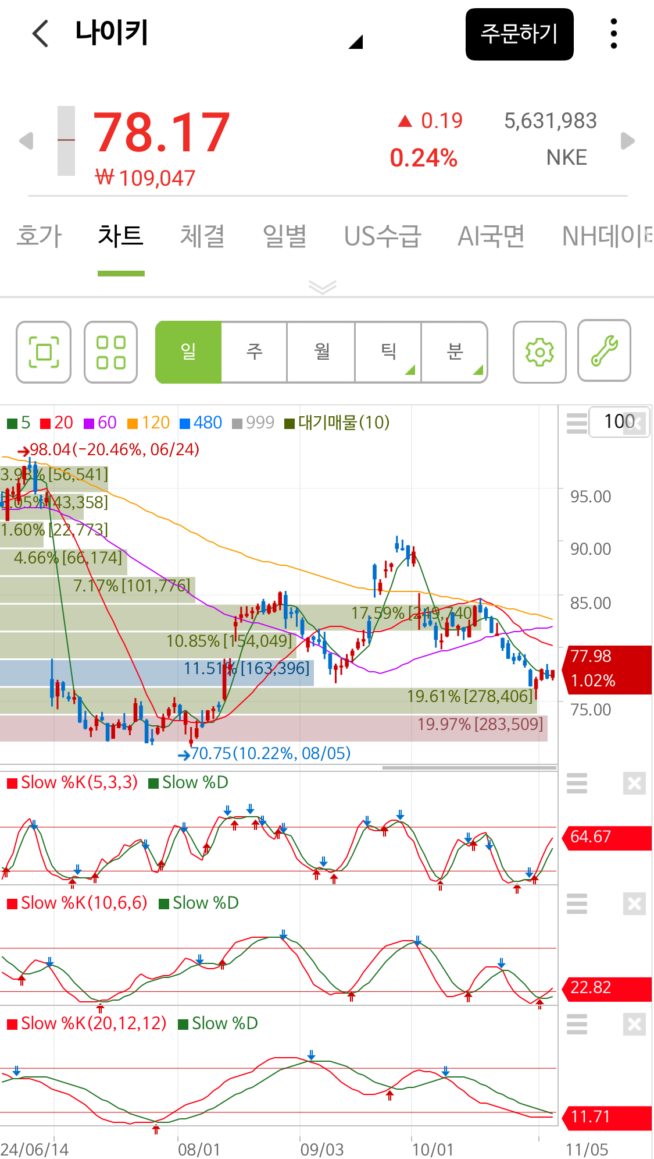654x1159 pixels.
Task: Tap the 60-day moving average legend
Action: click(100, 423)
